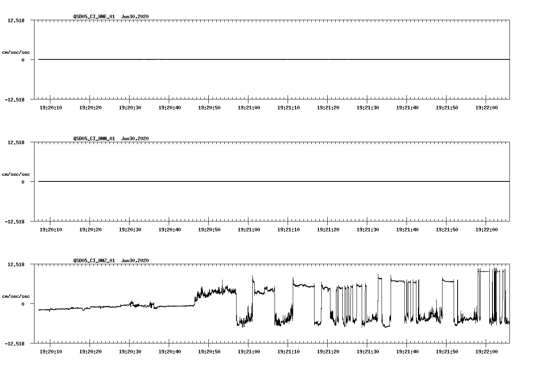
Task: Click the 19:21:20 time label under HNN plot
Action: 328,230
